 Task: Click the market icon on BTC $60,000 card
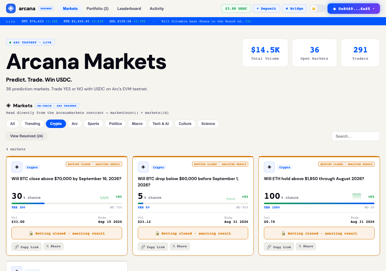coord(143,167)
